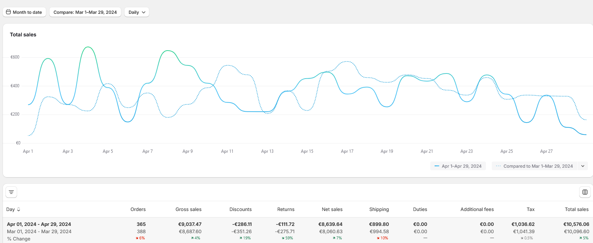593x243 pixels.
Task: Expand the chevron next to comparison legend
Action: click(583, 166)
